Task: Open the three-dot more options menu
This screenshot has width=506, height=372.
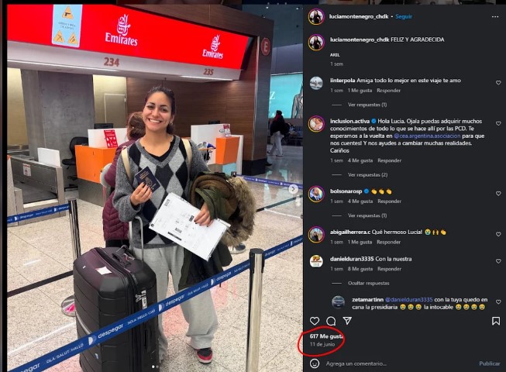Action: (x=495, y=17)
